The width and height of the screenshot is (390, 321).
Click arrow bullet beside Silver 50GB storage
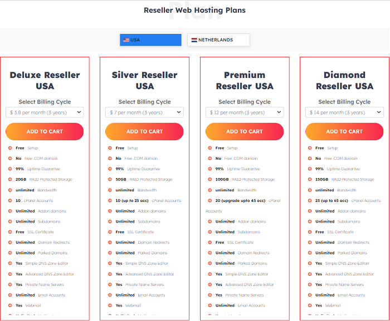110,179
